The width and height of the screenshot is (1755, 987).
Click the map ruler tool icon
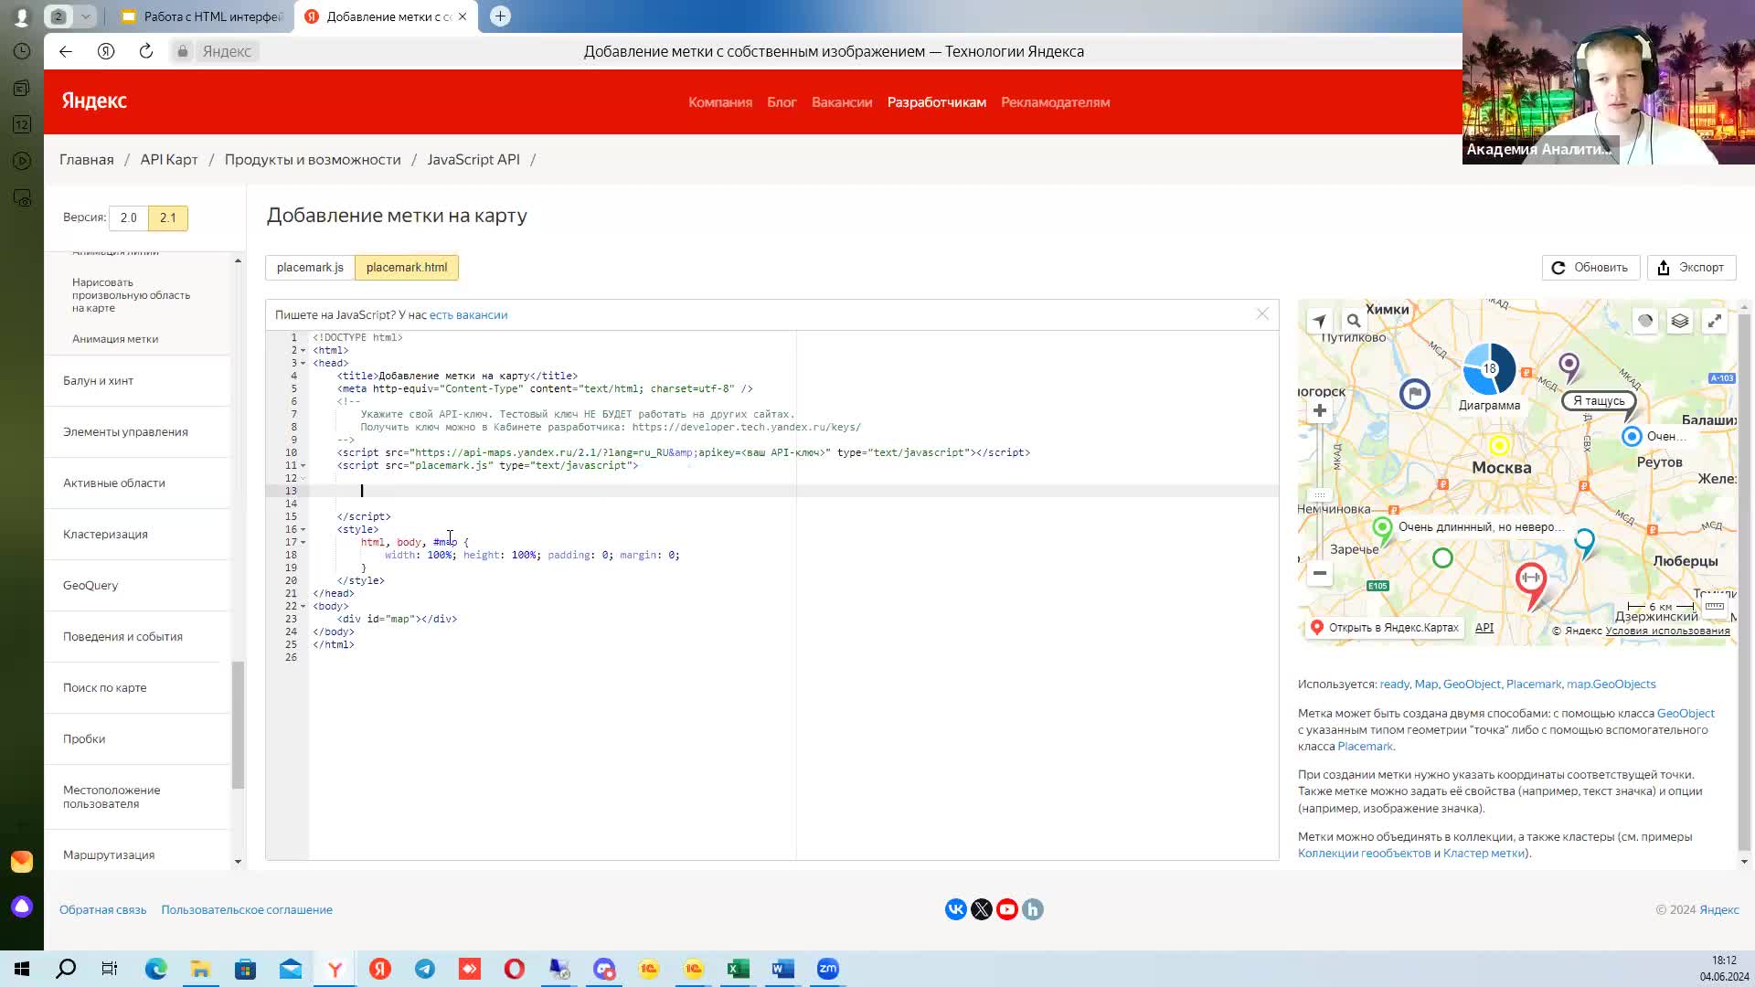point(1715,606)
